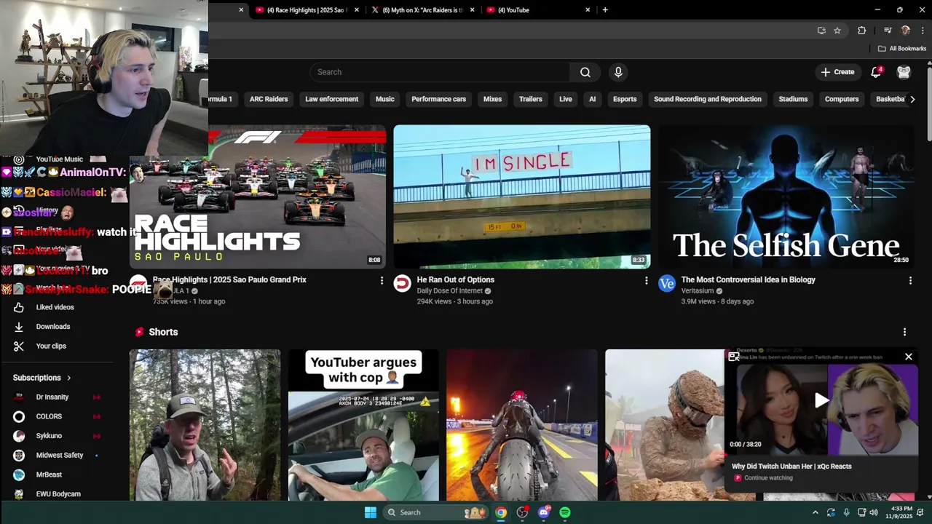Expand the Subscriptions section chevron
This screenshot has height=524, width=932.
[69, 378]
